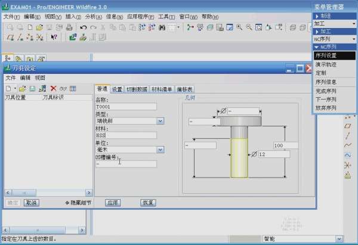Click the Save tool disk icon
The width and height of the screenshot is (358, 245).
point(32,88)
